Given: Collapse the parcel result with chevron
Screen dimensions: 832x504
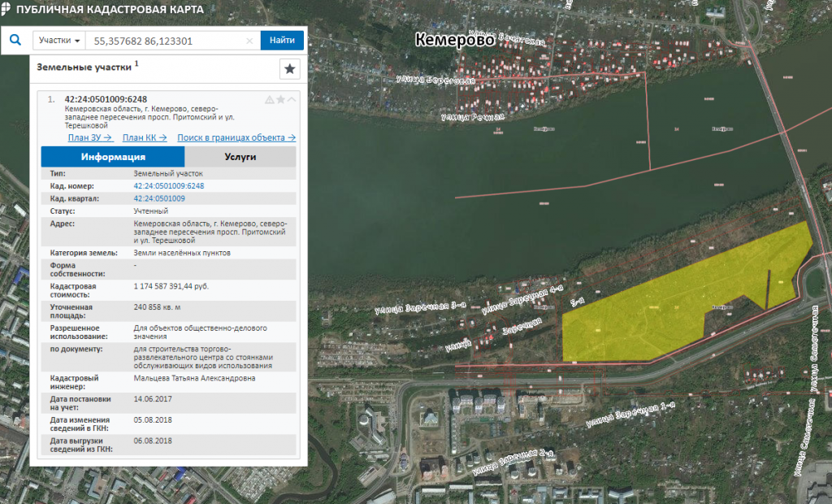Looking at the screenshot, I should coord(292,99).
